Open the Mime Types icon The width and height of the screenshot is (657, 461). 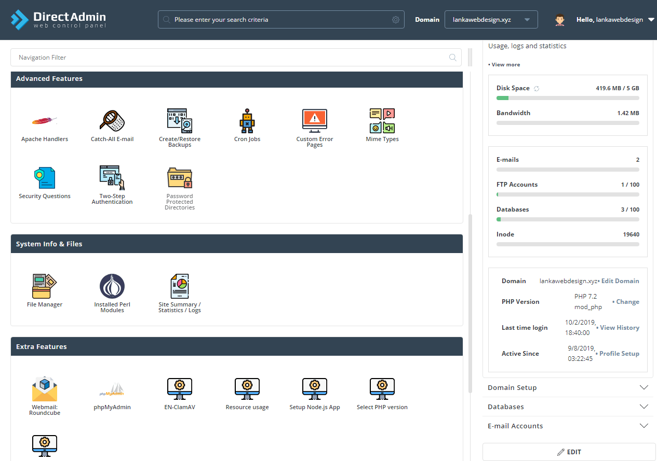(x=382, y=121)
